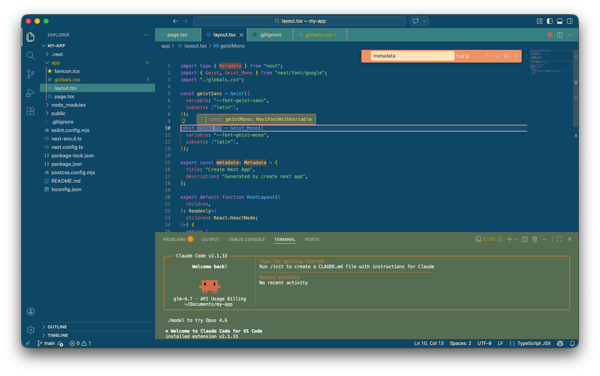Open the chat dropdown arrow in title bar
The height and width of the screenshot is (376, 600).
click(424, 21)
